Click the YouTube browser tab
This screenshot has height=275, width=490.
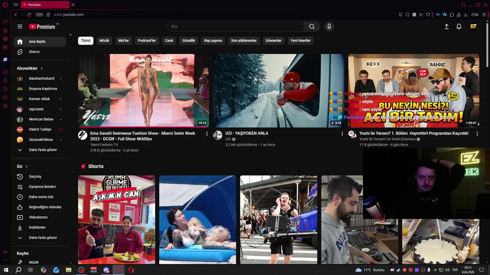pos(45,5)
